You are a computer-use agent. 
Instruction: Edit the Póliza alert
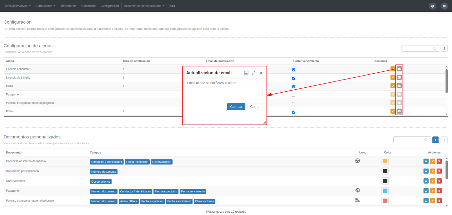[393, 111]
